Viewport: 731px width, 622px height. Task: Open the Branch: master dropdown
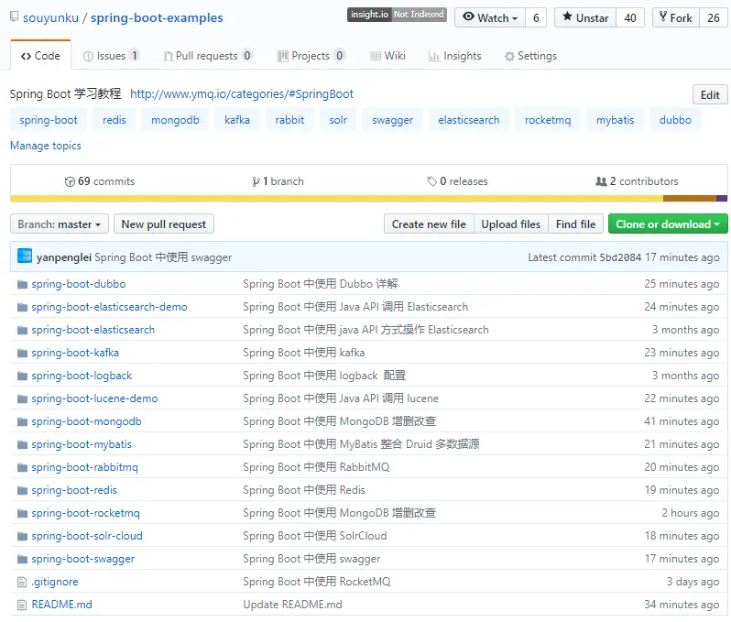60,224
